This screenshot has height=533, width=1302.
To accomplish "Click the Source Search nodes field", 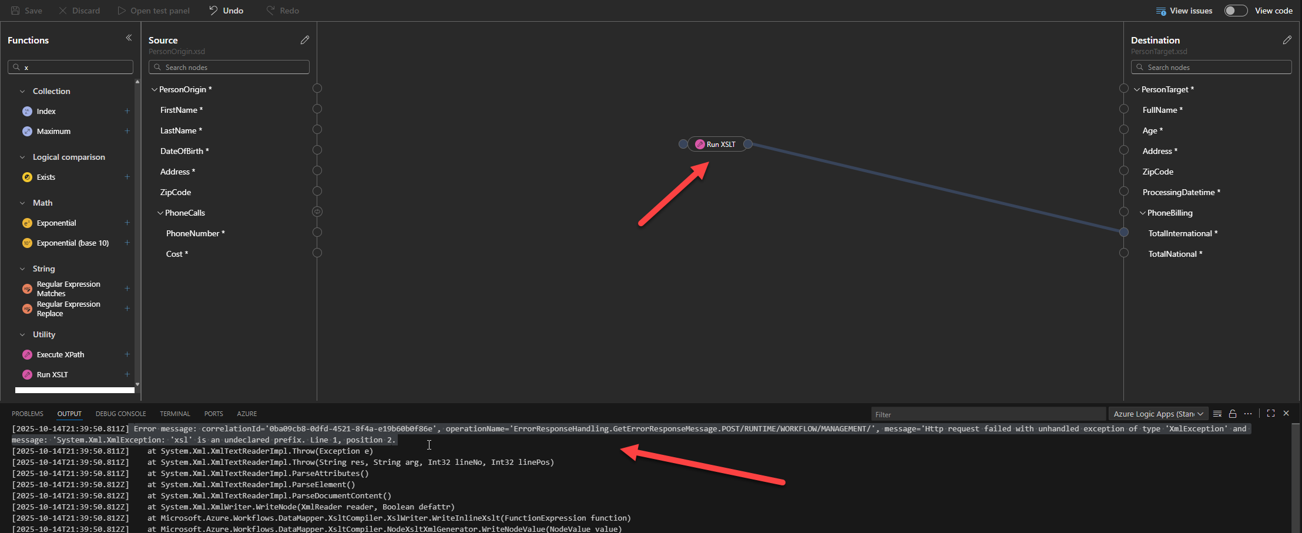I will click(x=229, y=67).
